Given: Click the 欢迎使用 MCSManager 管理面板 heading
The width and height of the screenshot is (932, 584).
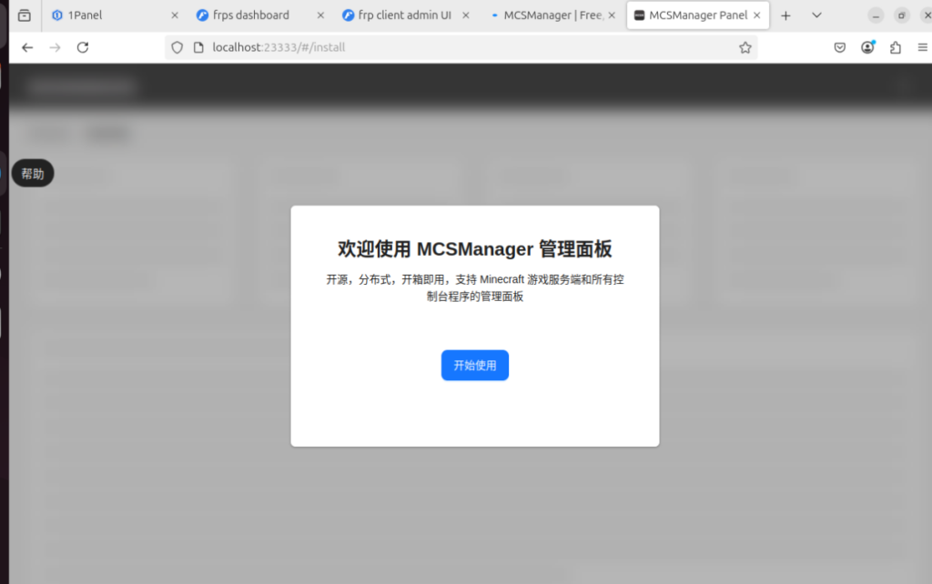Looking at the screenshot, I should click(474, 249).
